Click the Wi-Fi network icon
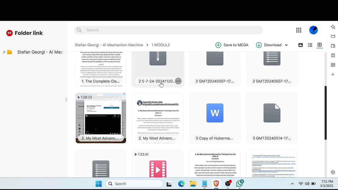This screenshot has width=338, height=190. (x=301, y=184)
